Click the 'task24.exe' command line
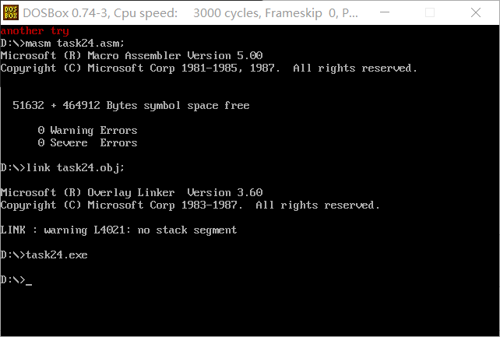 click(44, 255)
